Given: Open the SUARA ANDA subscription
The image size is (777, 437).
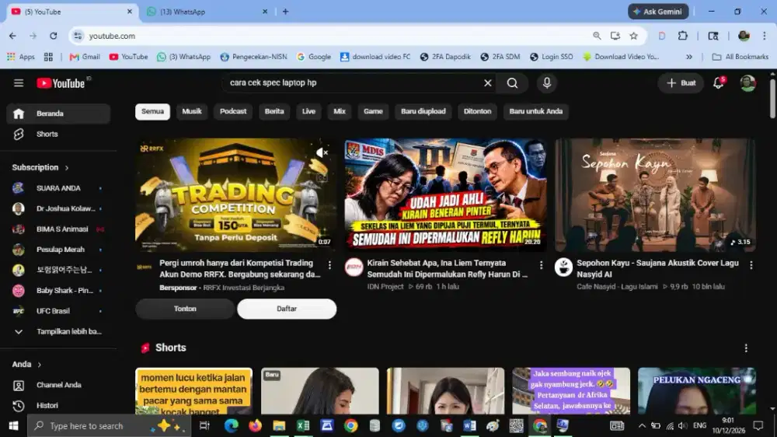Looking at the screenshot, I should tap(58, 188).
